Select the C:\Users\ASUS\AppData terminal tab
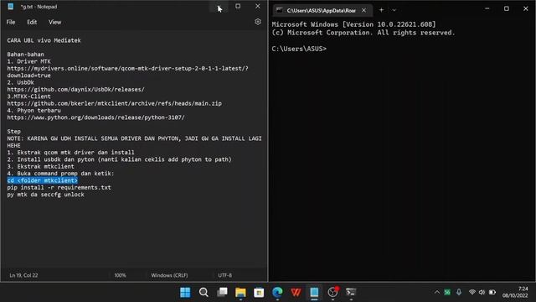The height and width of the screenshot is (302, 536). click(x=322, y=11)
